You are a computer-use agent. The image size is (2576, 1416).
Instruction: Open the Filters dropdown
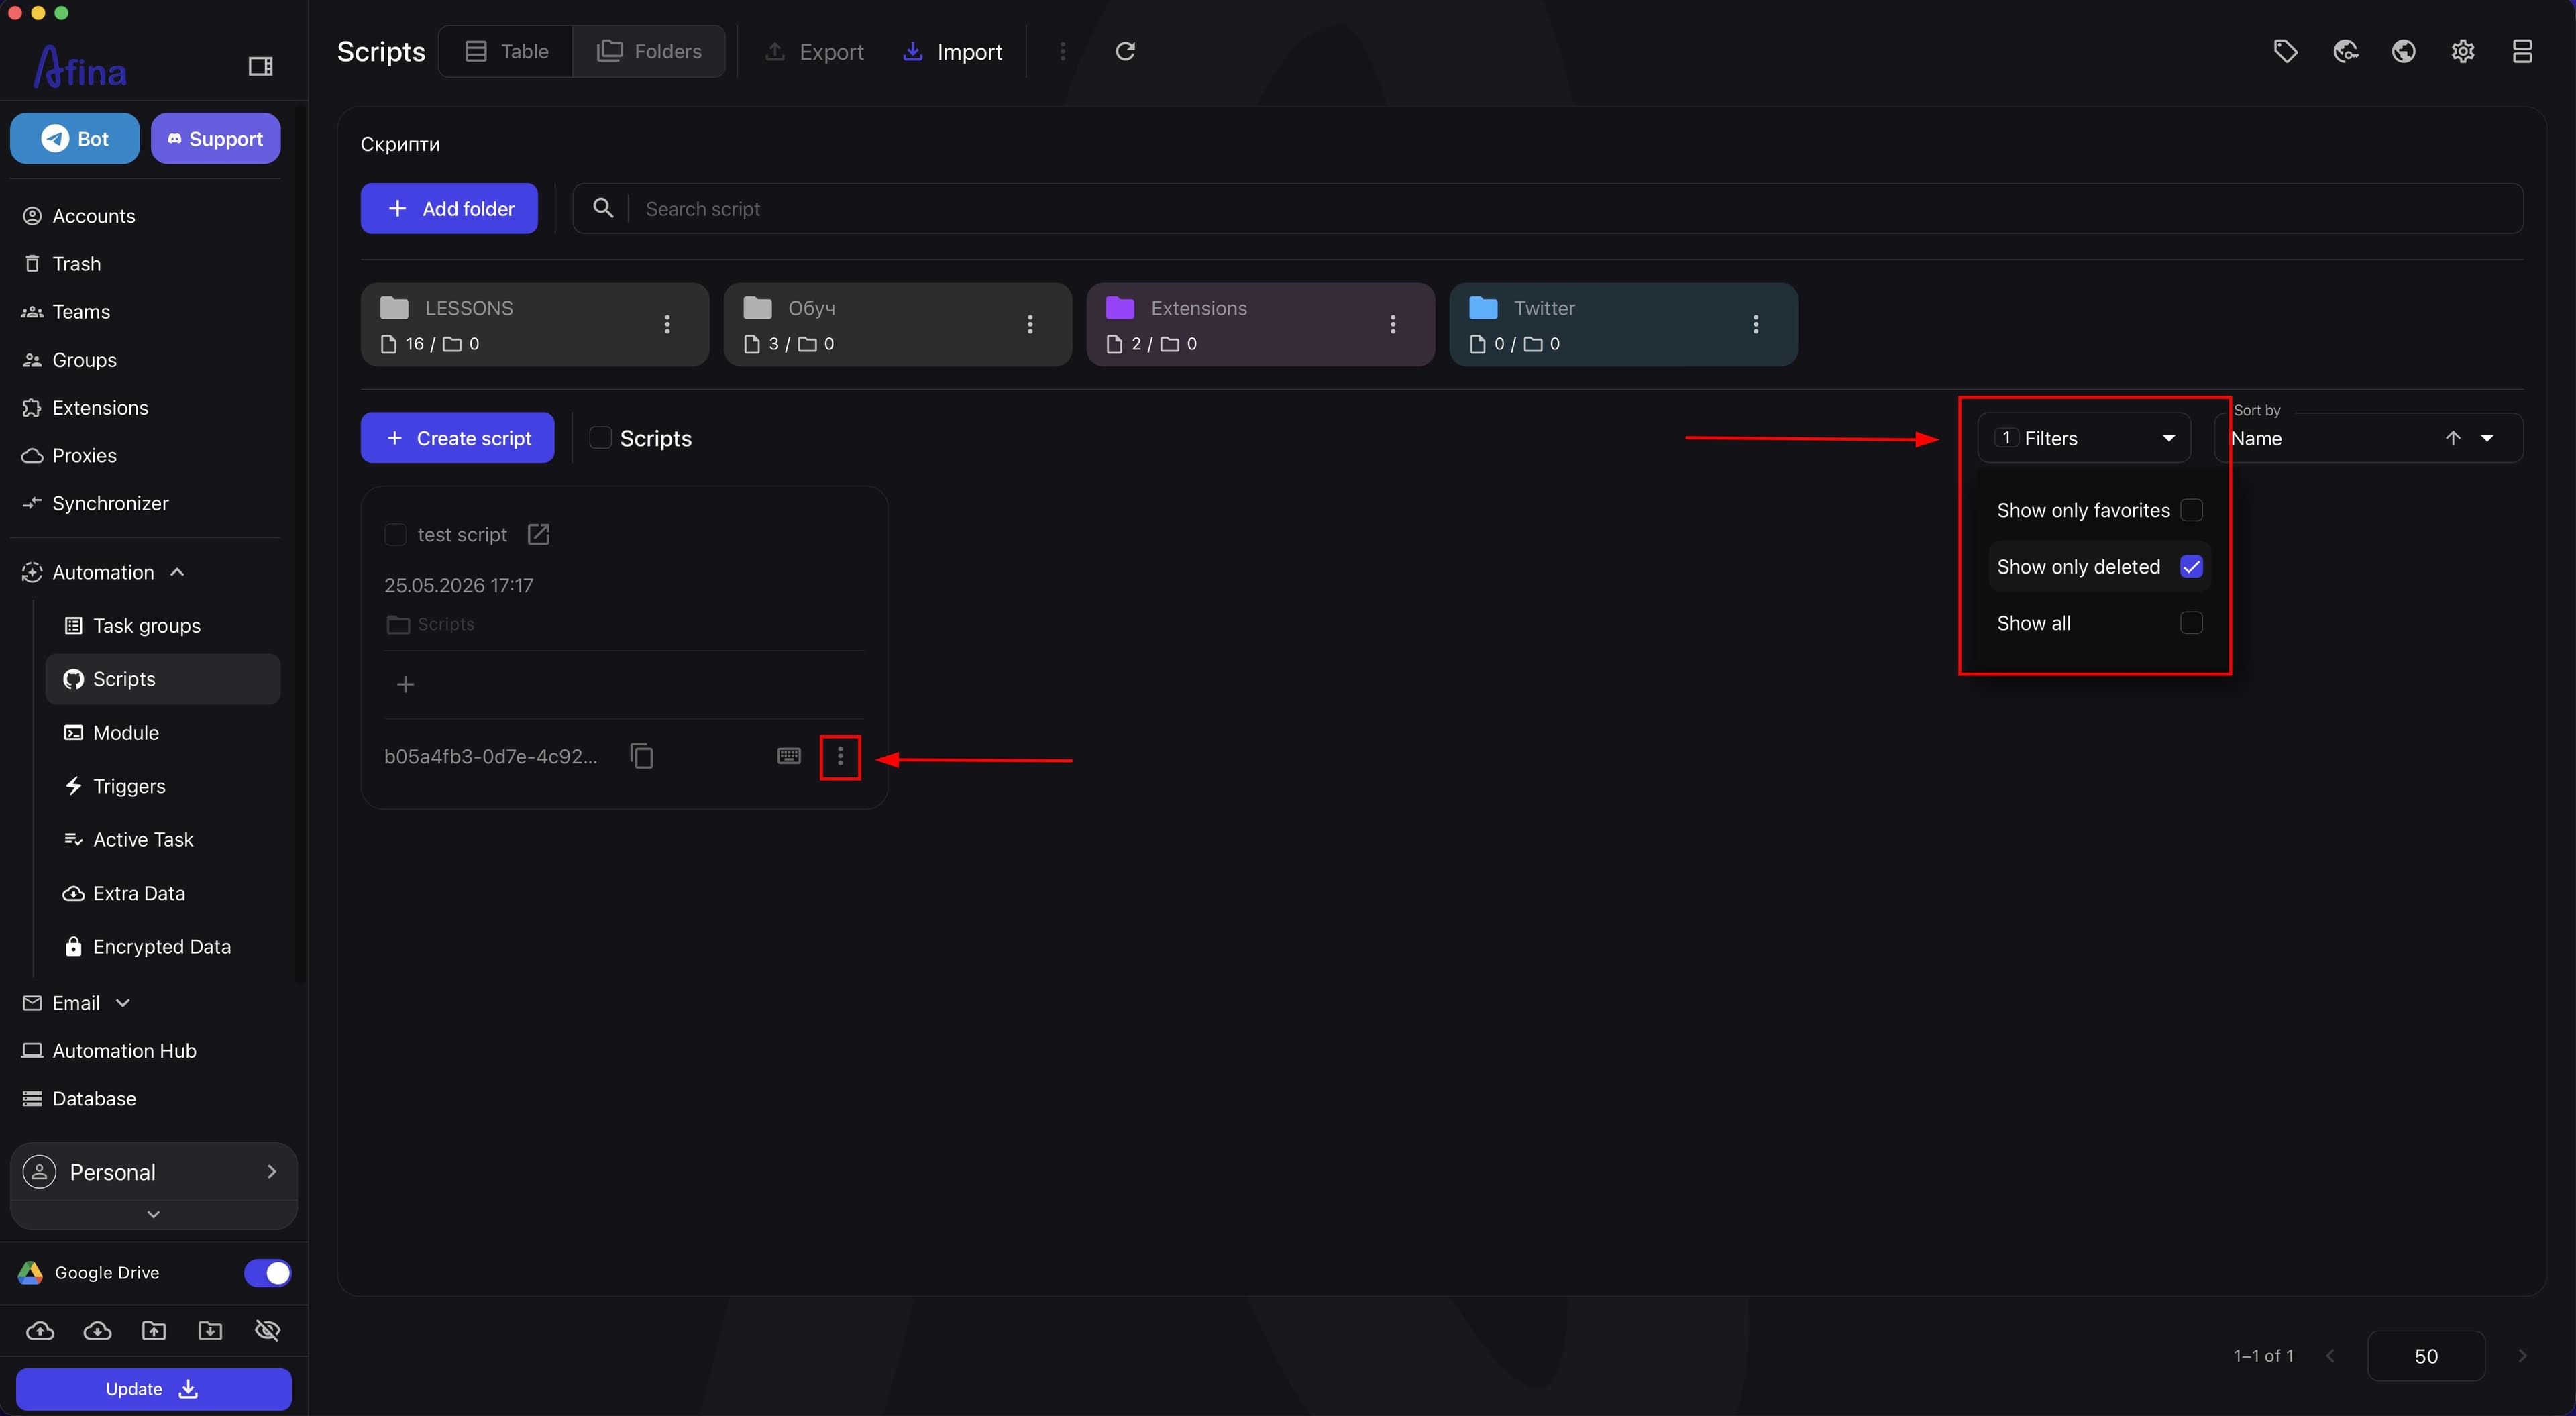tap(2084, 438)
